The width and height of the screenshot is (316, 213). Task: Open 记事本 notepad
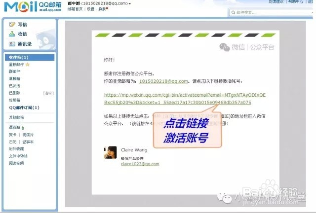pyautogui.click(x=28, y=142)
